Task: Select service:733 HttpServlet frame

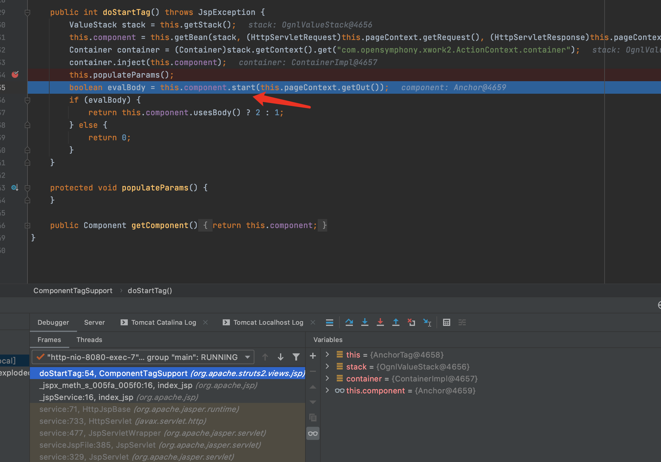Action: pos(167,421)
